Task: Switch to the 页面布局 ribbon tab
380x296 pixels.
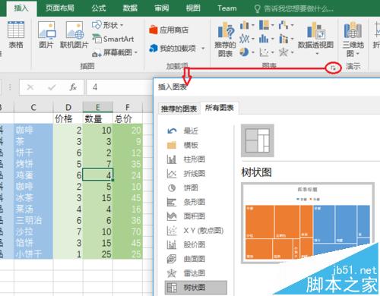Action: pos(60,8)
